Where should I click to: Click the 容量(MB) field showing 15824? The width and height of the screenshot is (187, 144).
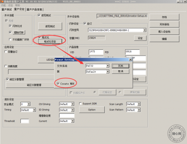click(97, 38)
